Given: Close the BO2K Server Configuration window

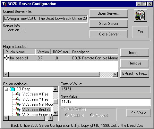Looking at the screenshot, I should click(150, 4).
